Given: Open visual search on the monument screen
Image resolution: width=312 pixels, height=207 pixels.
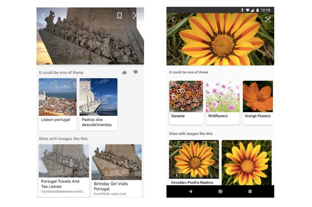Looking at the screenshot, I should [x=136, y=15].
